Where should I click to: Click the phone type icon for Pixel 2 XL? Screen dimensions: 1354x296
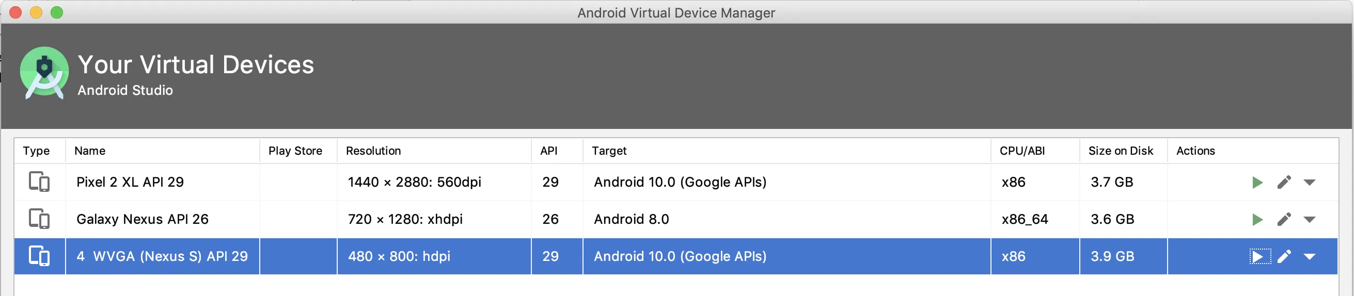tap(39, 182)
